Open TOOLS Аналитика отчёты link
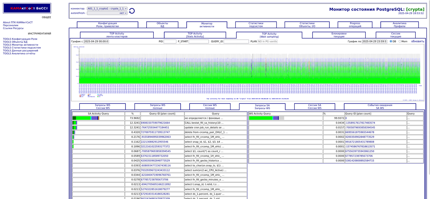The height and width of the screenshot is (199, 430). click(x=19, y=53)
